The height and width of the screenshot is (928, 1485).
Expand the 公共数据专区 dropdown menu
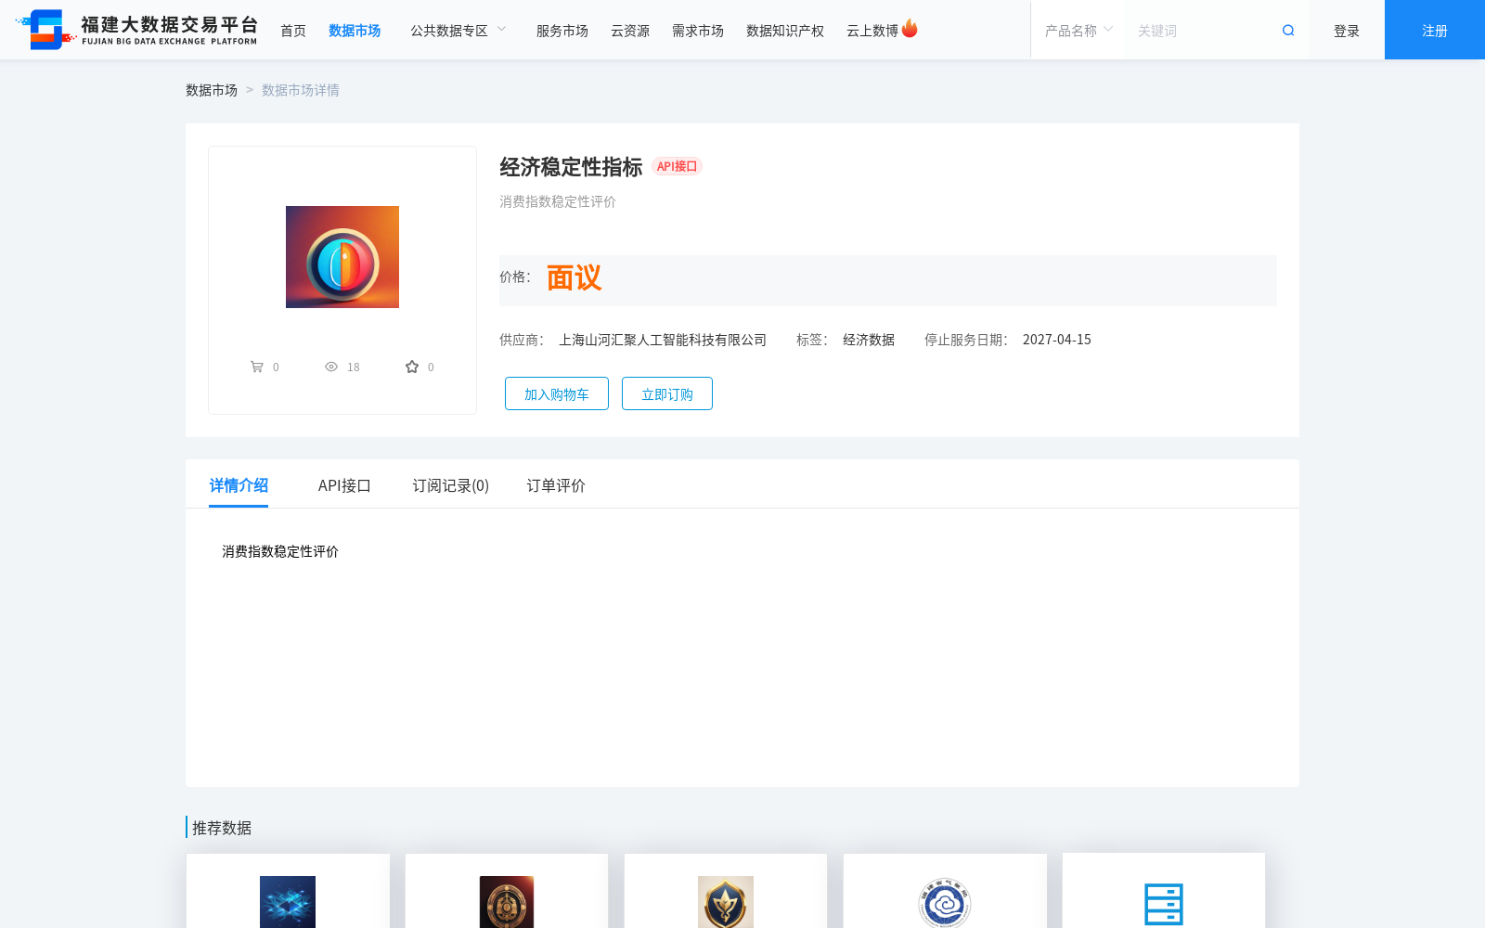(458, 31)
